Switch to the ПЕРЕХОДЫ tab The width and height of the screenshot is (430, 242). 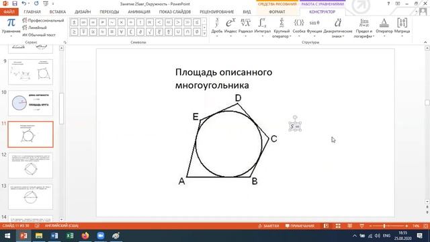(x=109, y=12)
